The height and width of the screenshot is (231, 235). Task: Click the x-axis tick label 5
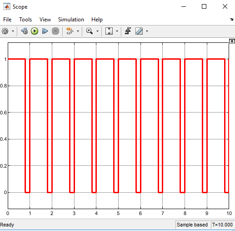pyautogui.click(x=118, y=213)
